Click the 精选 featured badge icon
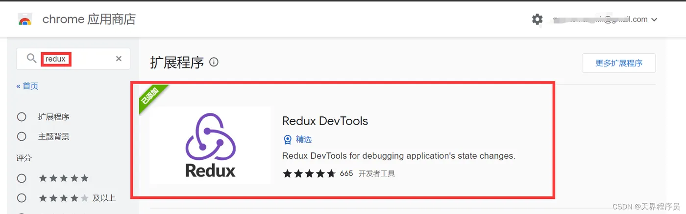686x214 pixels. pyautogui.click(x=288, y=140)
